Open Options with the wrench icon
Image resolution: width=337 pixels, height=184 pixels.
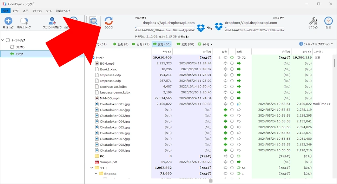click(313, 21)
